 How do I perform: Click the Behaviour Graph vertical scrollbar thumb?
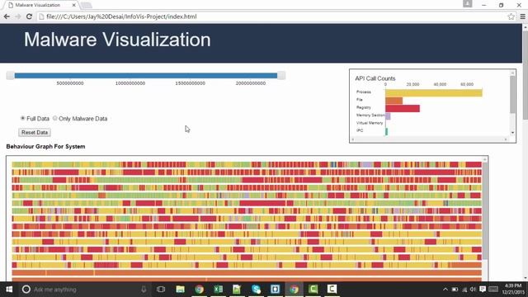(485, 210)
